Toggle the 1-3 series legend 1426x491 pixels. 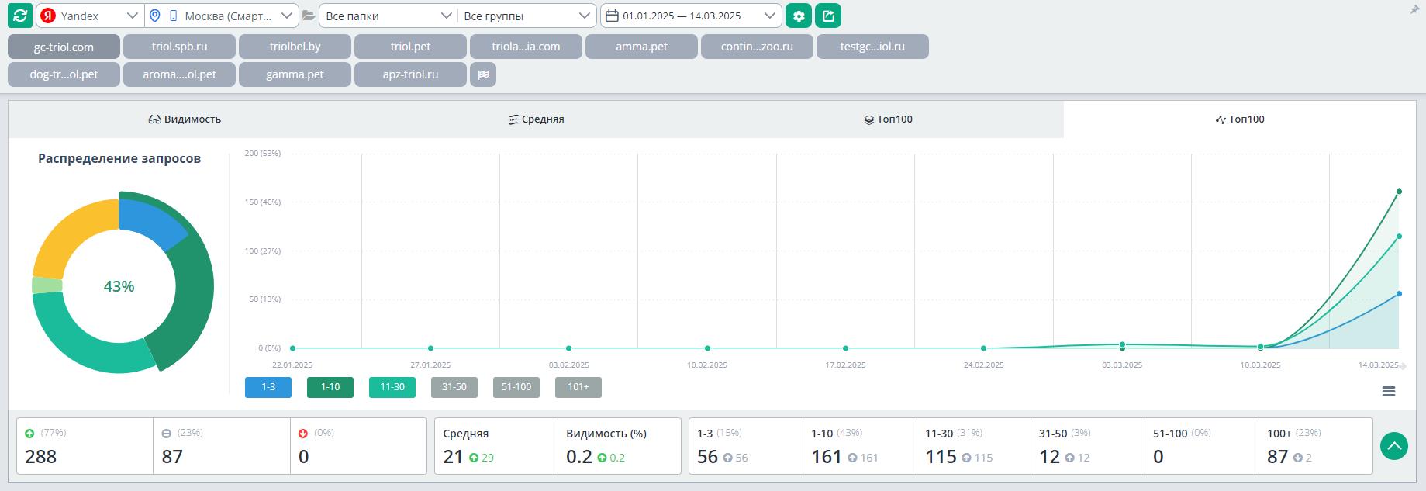[268, 387]
